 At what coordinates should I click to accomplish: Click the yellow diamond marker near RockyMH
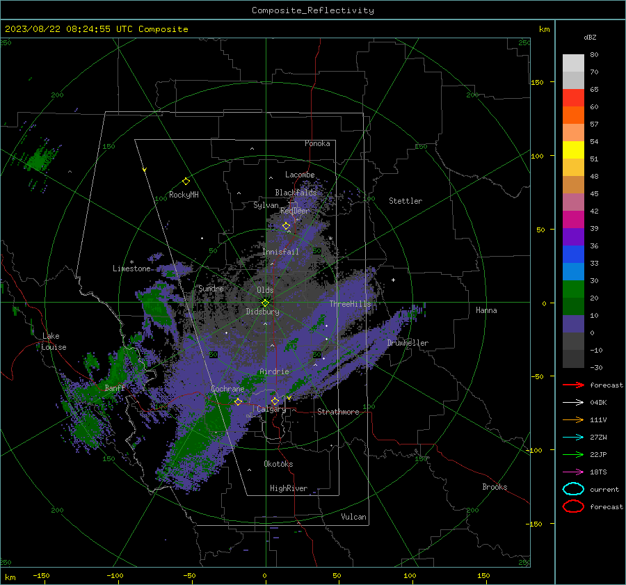(x=186, y=182)
